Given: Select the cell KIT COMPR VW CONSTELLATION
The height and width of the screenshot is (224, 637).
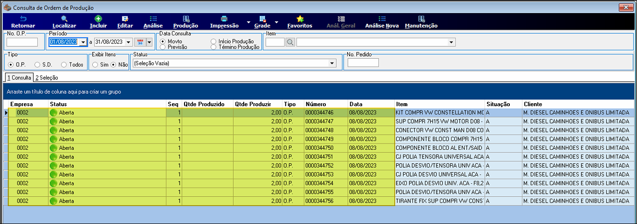Looking at the screenshot, I should pyautogui.click(x=439, y=112).
